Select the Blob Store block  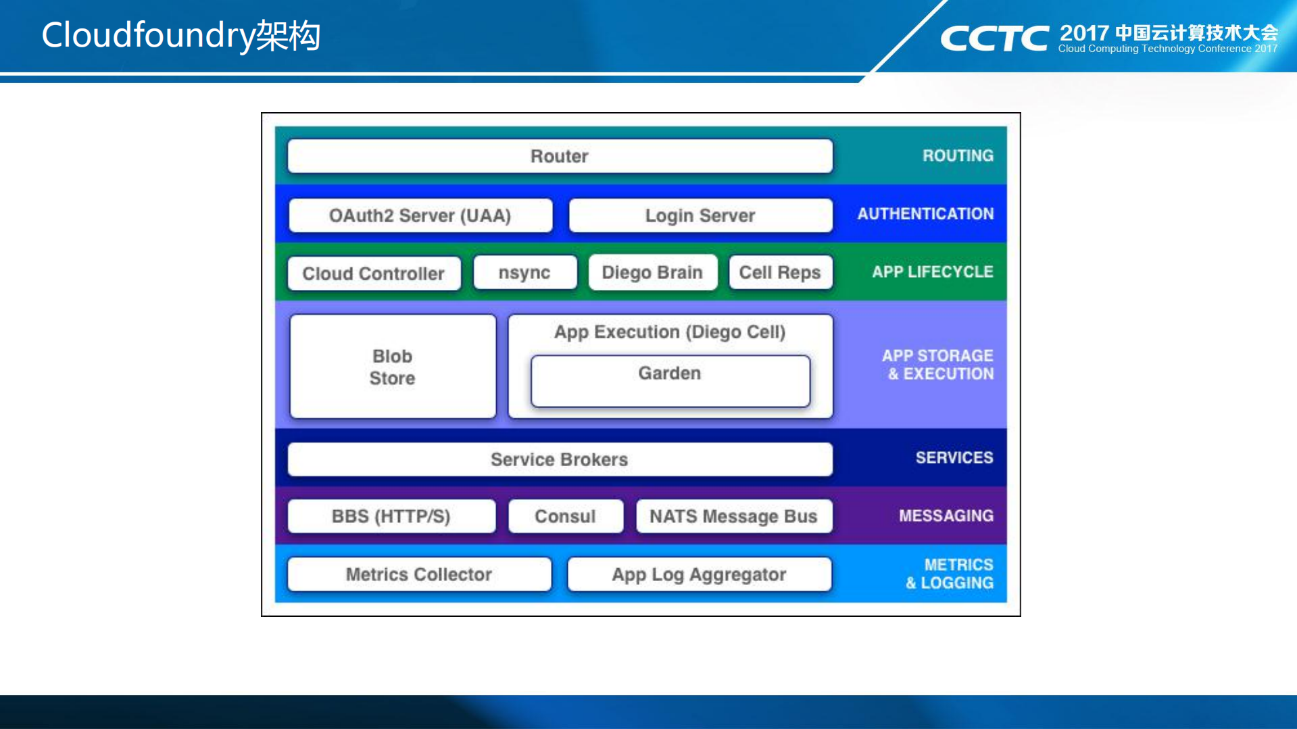click(x=393, y=367)
